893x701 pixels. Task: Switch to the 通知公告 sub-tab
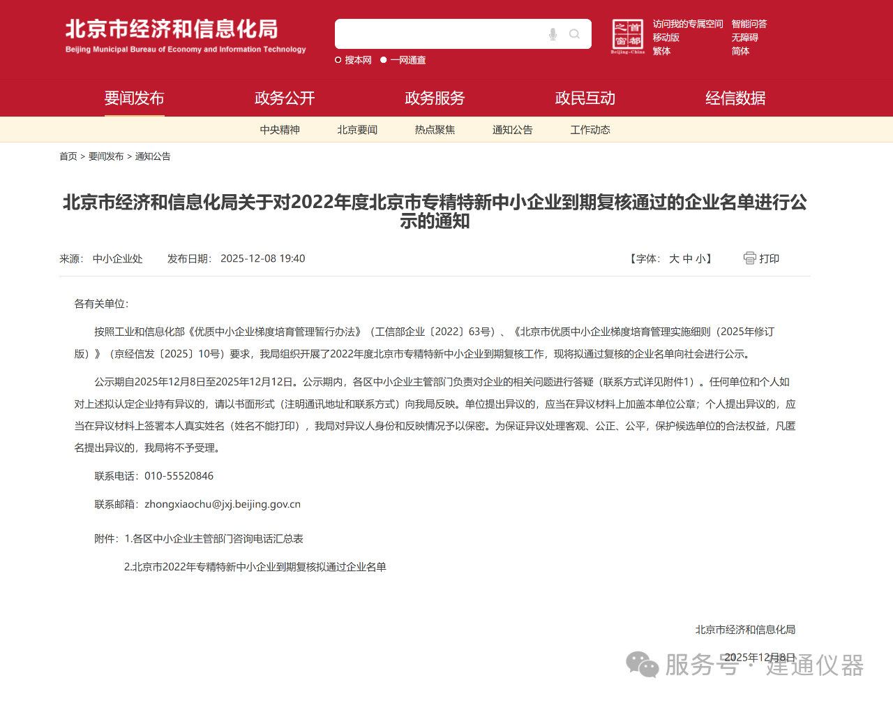[512, 129]
